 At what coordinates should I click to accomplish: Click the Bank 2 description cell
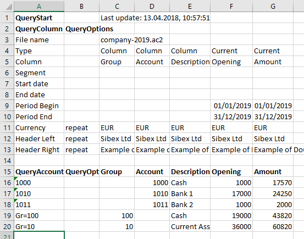point(190,205)
